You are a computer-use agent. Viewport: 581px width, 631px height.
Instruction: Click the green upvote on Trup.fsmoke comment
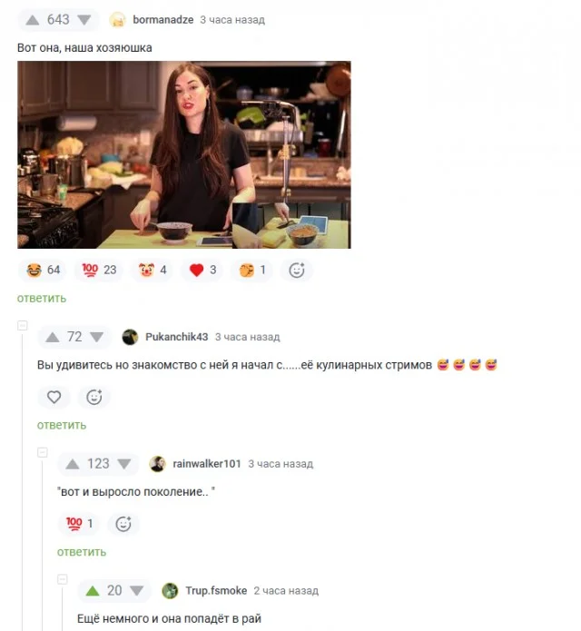[93, 591]
